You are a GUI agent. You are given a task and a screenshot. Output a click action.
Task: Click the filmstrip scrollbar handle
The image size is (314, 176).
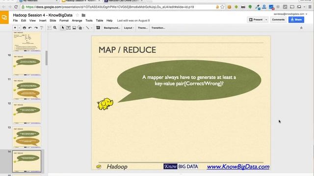click(x=47, y=58)
